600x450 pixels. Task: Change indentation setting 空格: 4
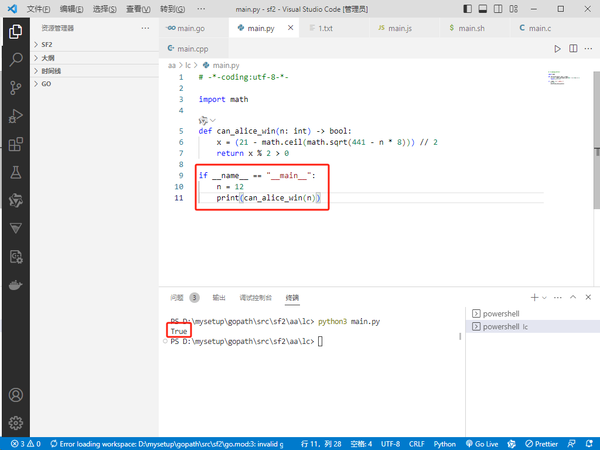tap(361, 444)
